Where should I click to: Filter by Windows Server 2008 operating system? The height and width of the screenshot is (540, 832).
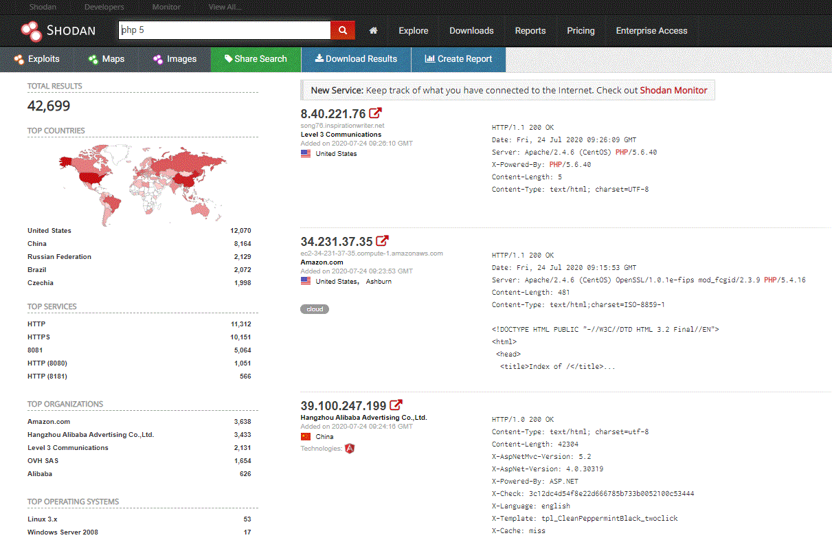pos(63,532)
